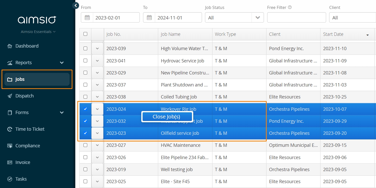Expand row actions for job 2023-037
376x188 pixels.
click(x=97, y=85)
